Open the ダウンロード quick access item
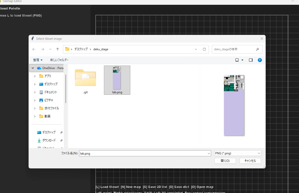Viewport: 299px width, 193px height. tap(46, 140)
